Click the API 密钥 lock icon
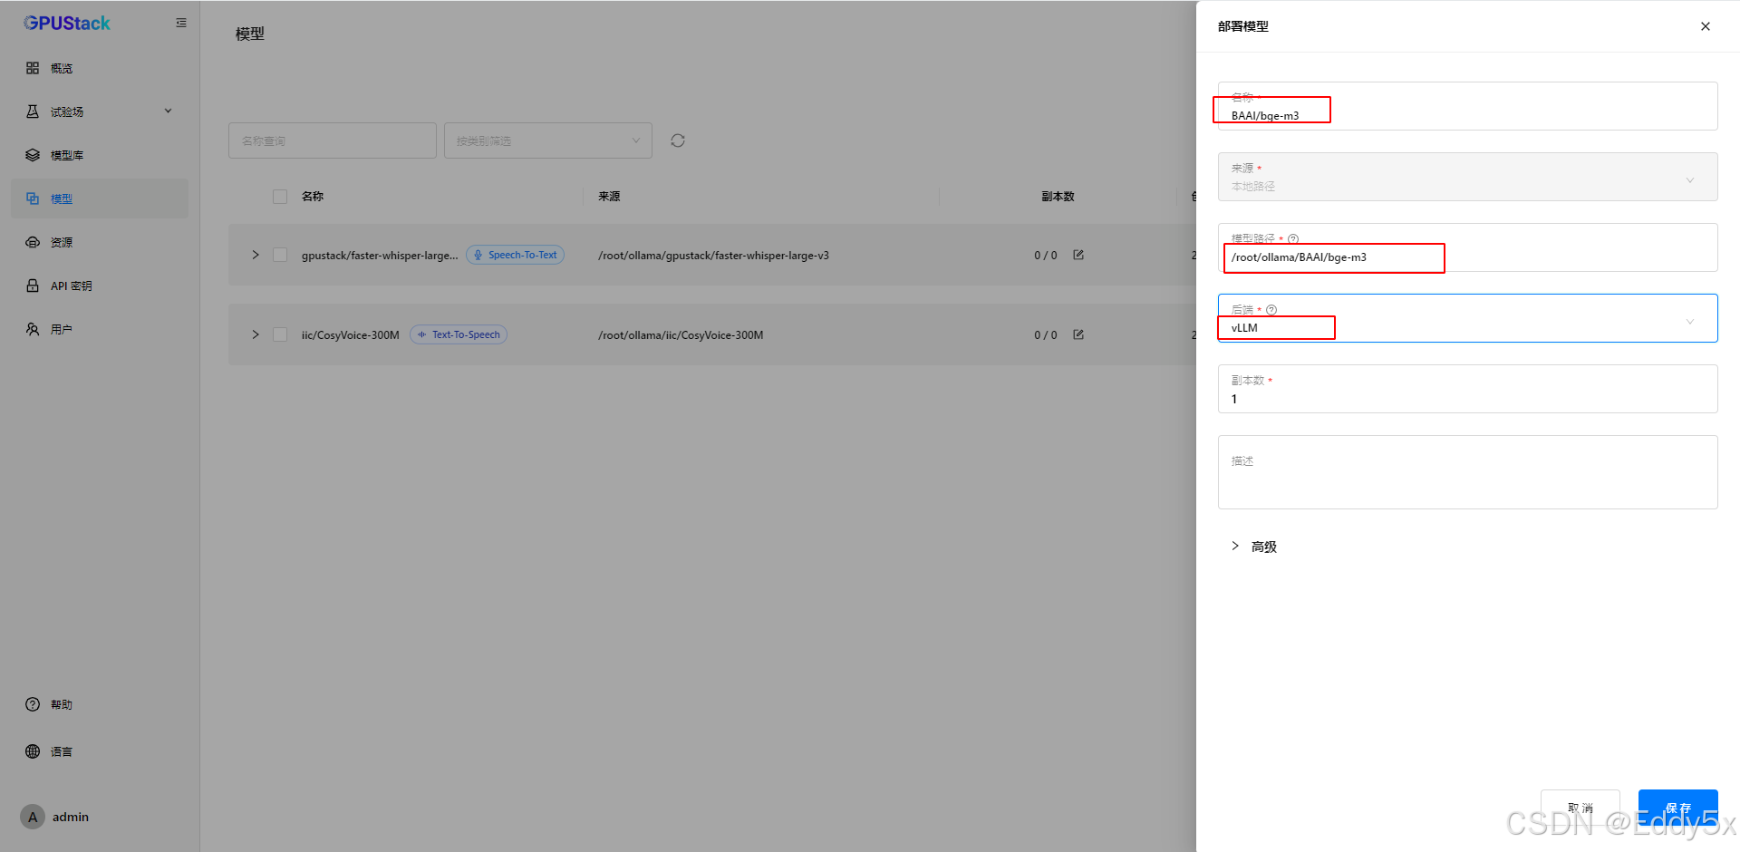The width and height of the screenshot is (1740, 852). [33, 286]
